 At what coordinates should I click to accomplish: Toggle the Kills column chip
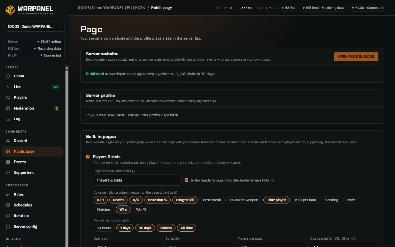101,200
